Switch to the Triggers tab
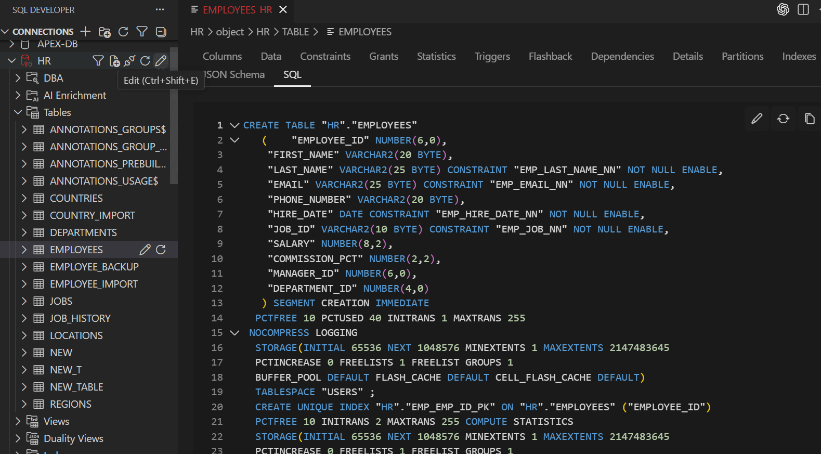The image size is (821, 454). [x=492, y=56]
